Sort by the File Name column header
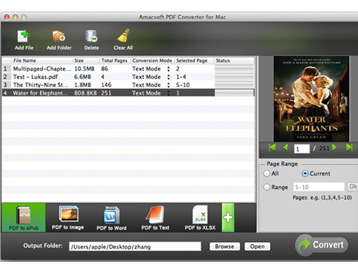 pyautogui.click(x=42, y=61)
